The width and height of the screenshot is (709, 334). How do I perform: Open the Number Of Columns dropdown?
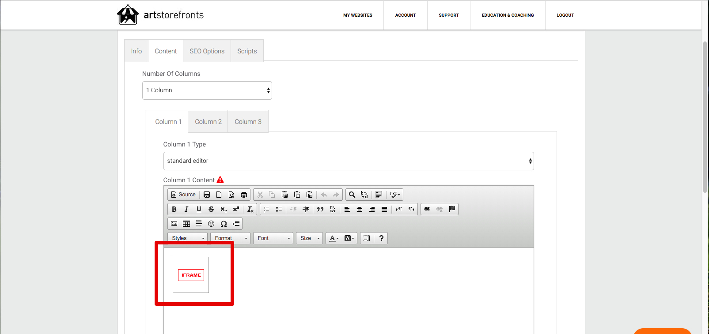(x=207, y=90)
